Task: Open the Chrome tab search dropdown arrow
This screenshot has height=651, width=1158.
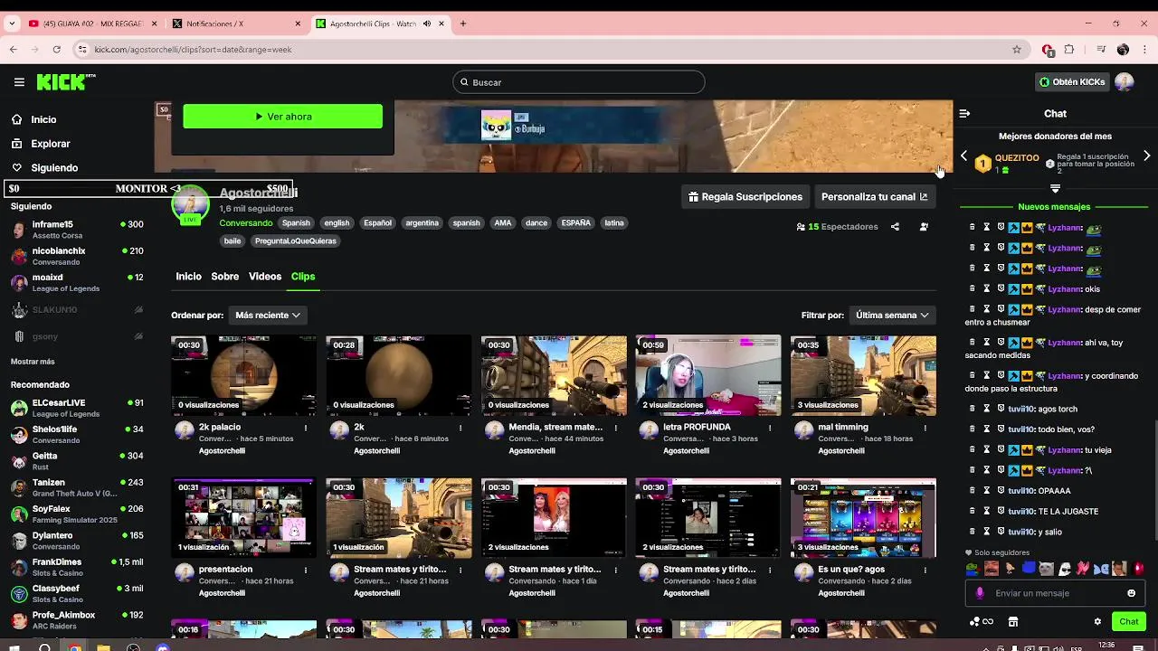Action: (12, 24)
